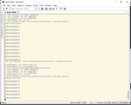
Task: Click the SecureCRT title bar app icon
Action: (x=3, y=2)
